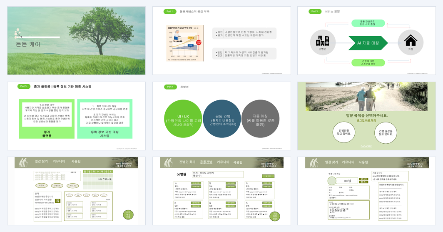Open 사용팁 menu on the 000님 profile slide
This screenshot has height=232, width=443.
[x=363, y=162]
